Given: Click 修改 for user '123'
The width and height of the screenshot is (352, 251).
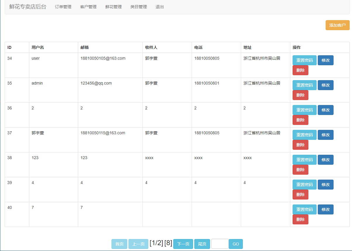Looking at the screenshot, I should pos(325,159).
